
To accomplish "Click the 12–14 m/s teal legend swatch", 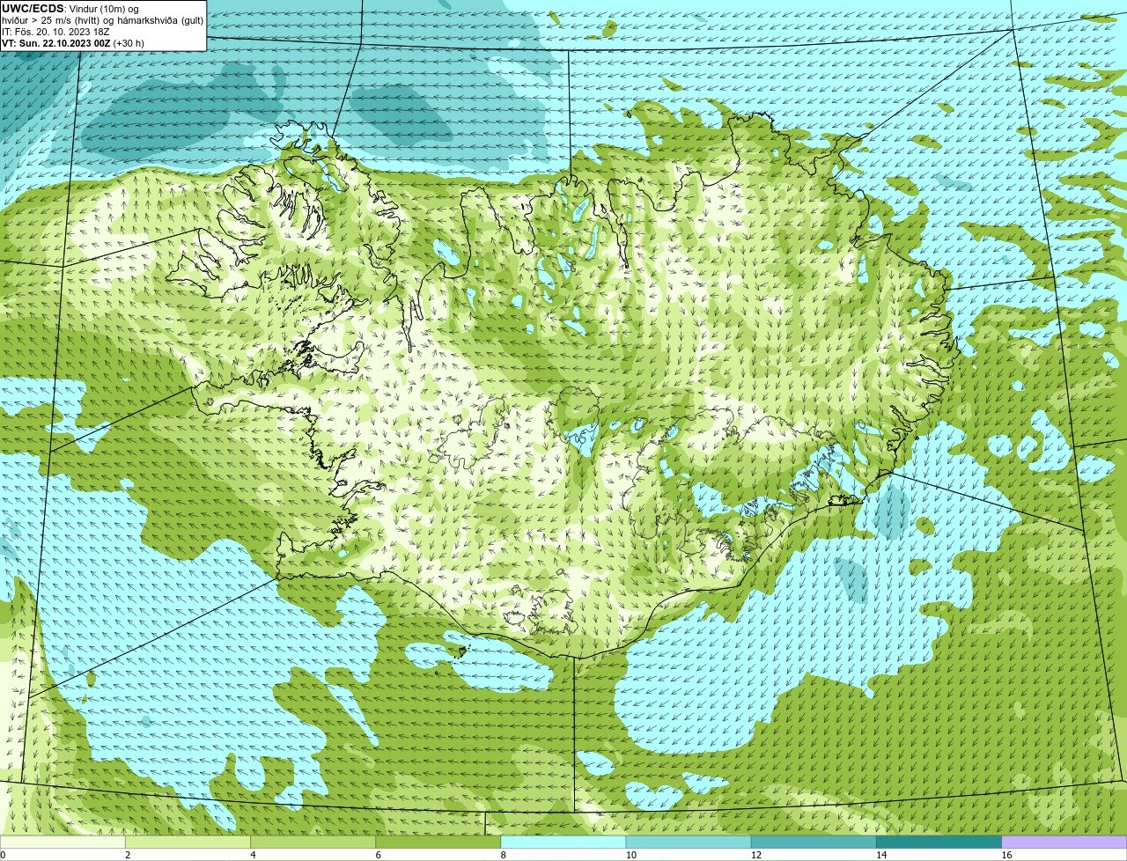I will pos(814,843).
